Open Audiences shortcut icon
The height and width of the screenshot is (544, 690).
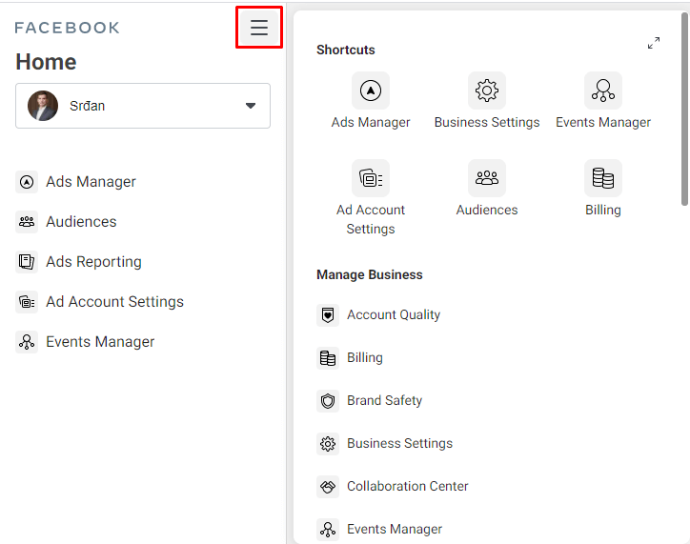pyautogui.click(x=487, y=178)
